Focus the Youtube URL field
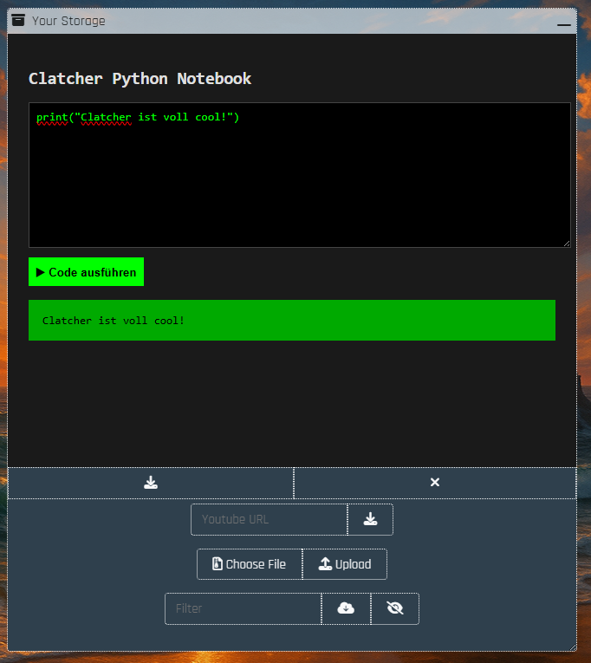The width and height of the screenshot is (591, 663). pos(269,519)
